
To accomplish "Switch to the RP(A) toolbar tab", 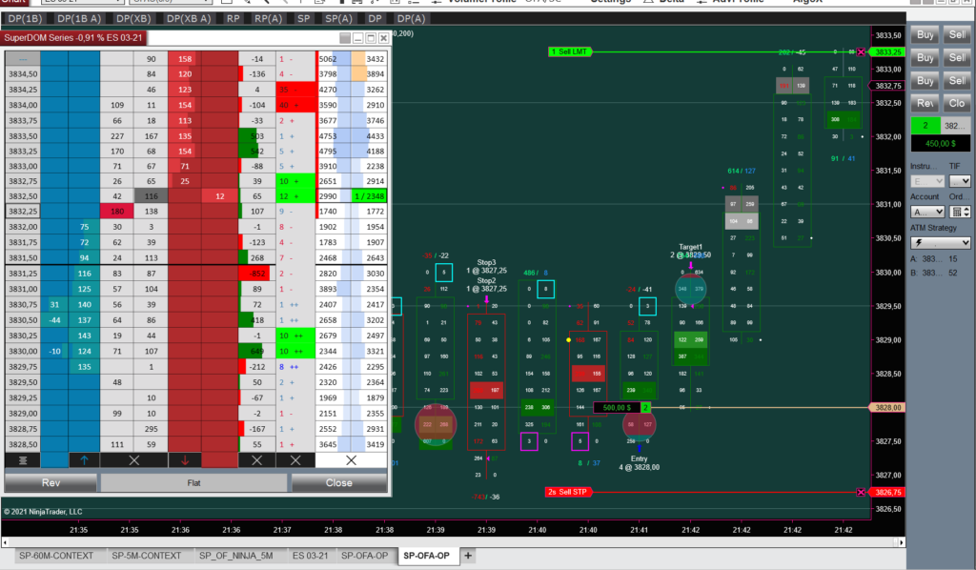I will point(268,19).
